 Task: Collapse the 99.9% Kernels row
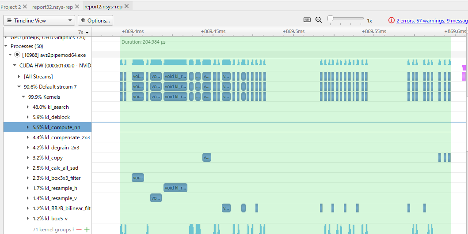(23, 97)
